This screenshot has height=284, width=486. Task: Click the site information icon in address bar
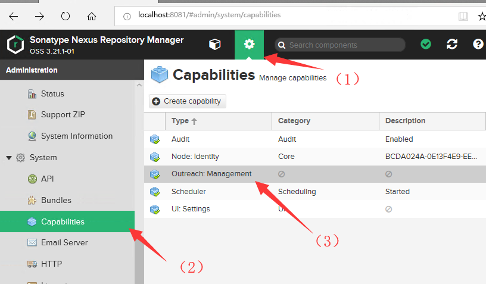(x=127, y=17)
